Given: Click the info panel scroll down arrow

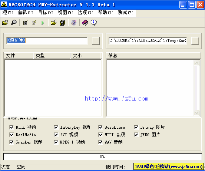Looking at the screenshot, I should 196,113.
